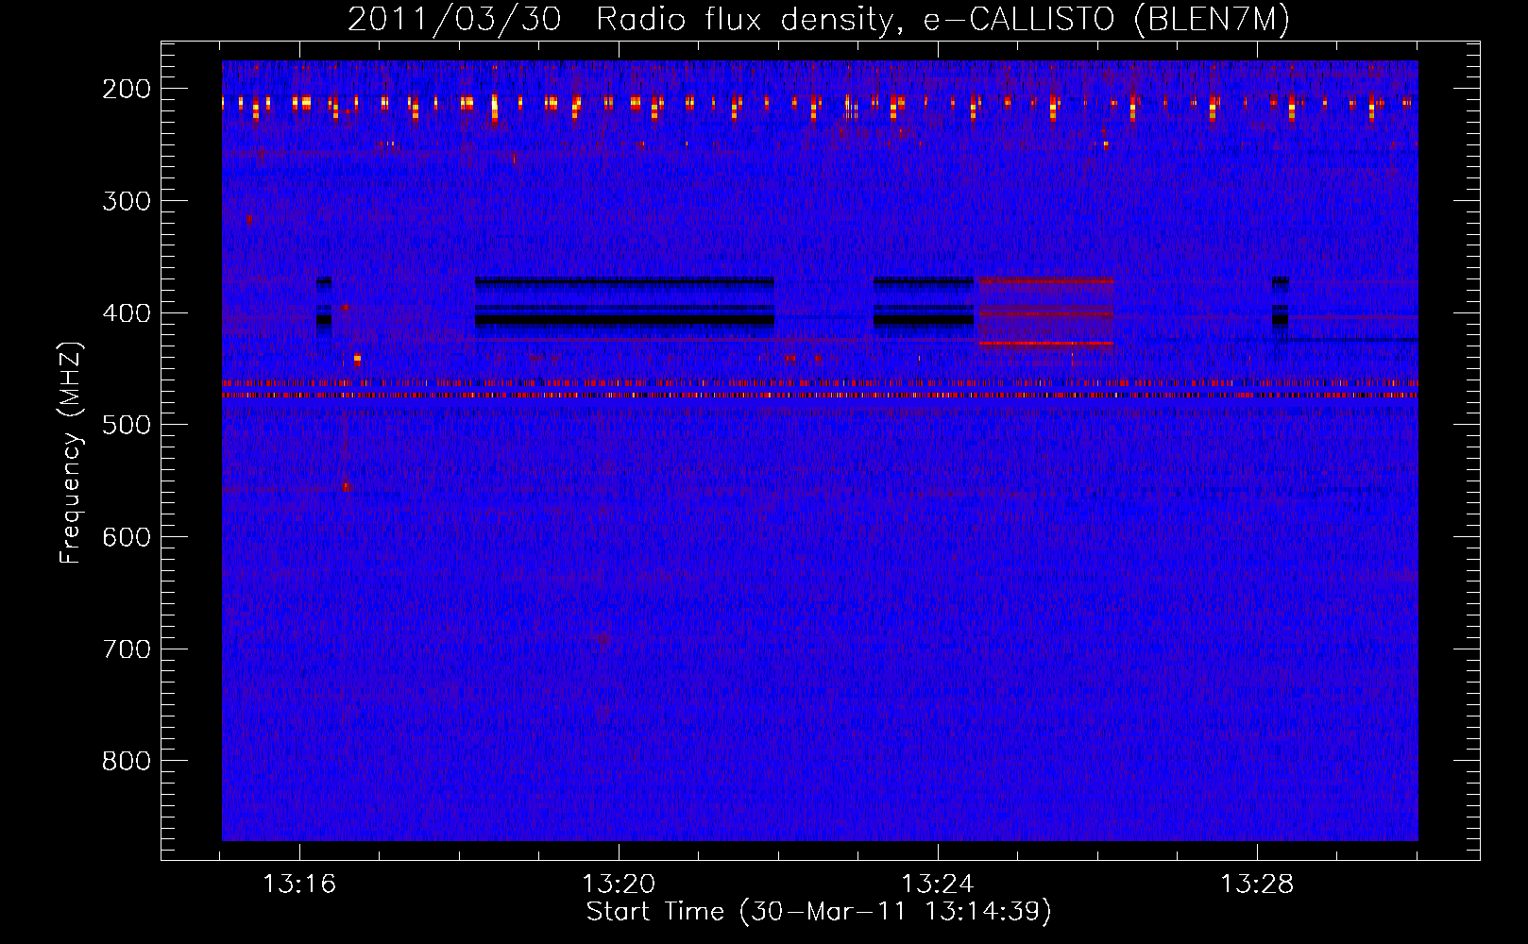Click the red interference line near 470 MHz
This screenshot has width=1528, height=944.
[x=820, y=396]
